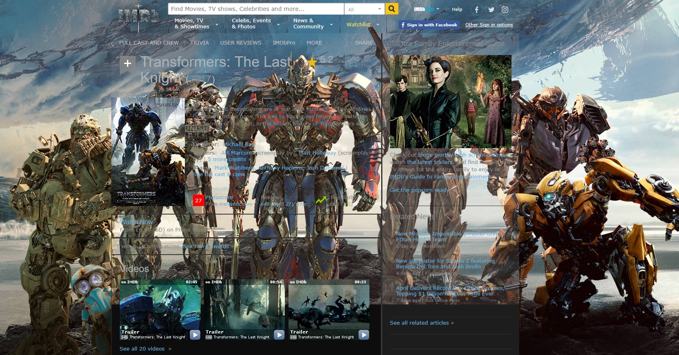The width and height of the screenshot is (679, 355).
Task: Click the red Metascore 27 box
Action: [198, 200]
